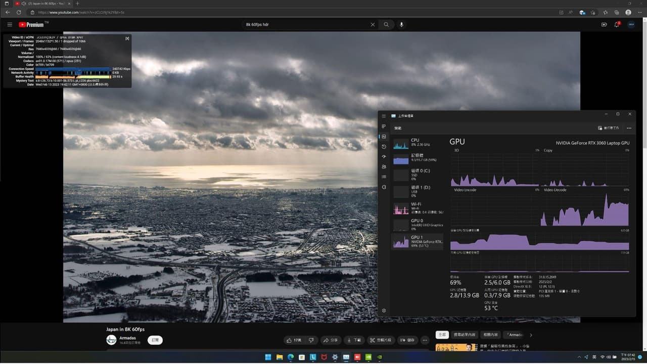Screen dimensions: 647x364
Task: Select the 'Armadas' filter chip in suggestions
Action: pyautogui.click(x=515, y=335)
